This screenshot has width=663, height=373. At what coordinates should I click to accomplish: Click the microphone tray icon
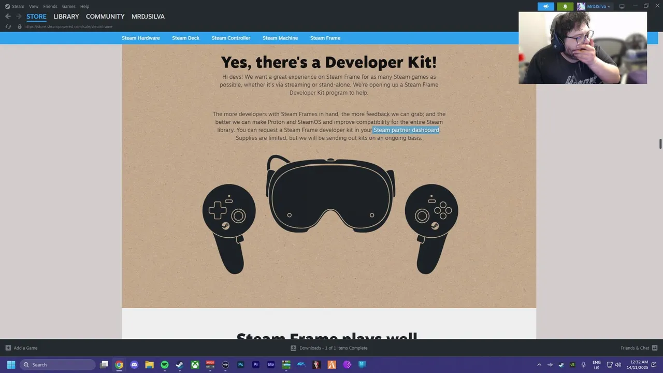click(x=584, y=365)
